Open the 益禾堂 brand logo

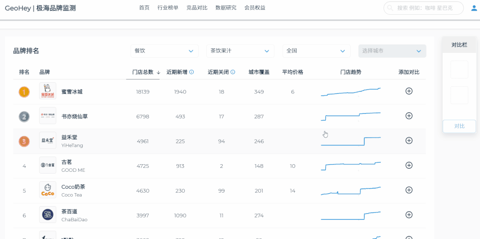point(48,141)
